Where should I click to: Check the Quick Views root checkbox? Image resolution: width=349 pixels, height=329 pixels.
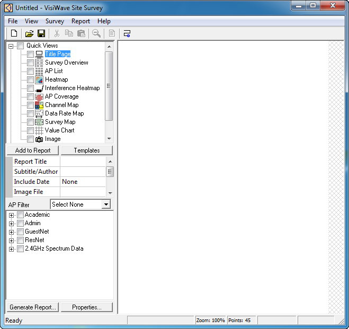pyautogui.click(x=21, y=46)
